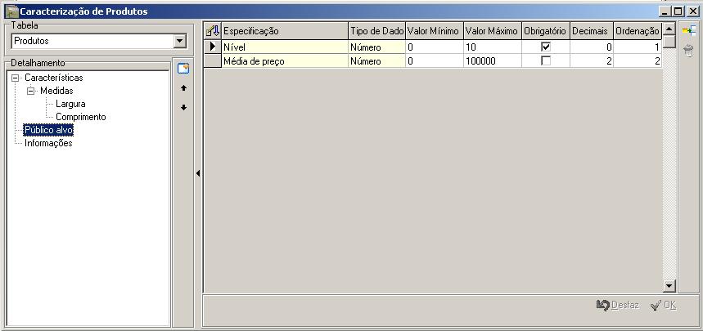Collapse left panel using splitter arrow
The image size is (703, 331).
tap(197, 173)
